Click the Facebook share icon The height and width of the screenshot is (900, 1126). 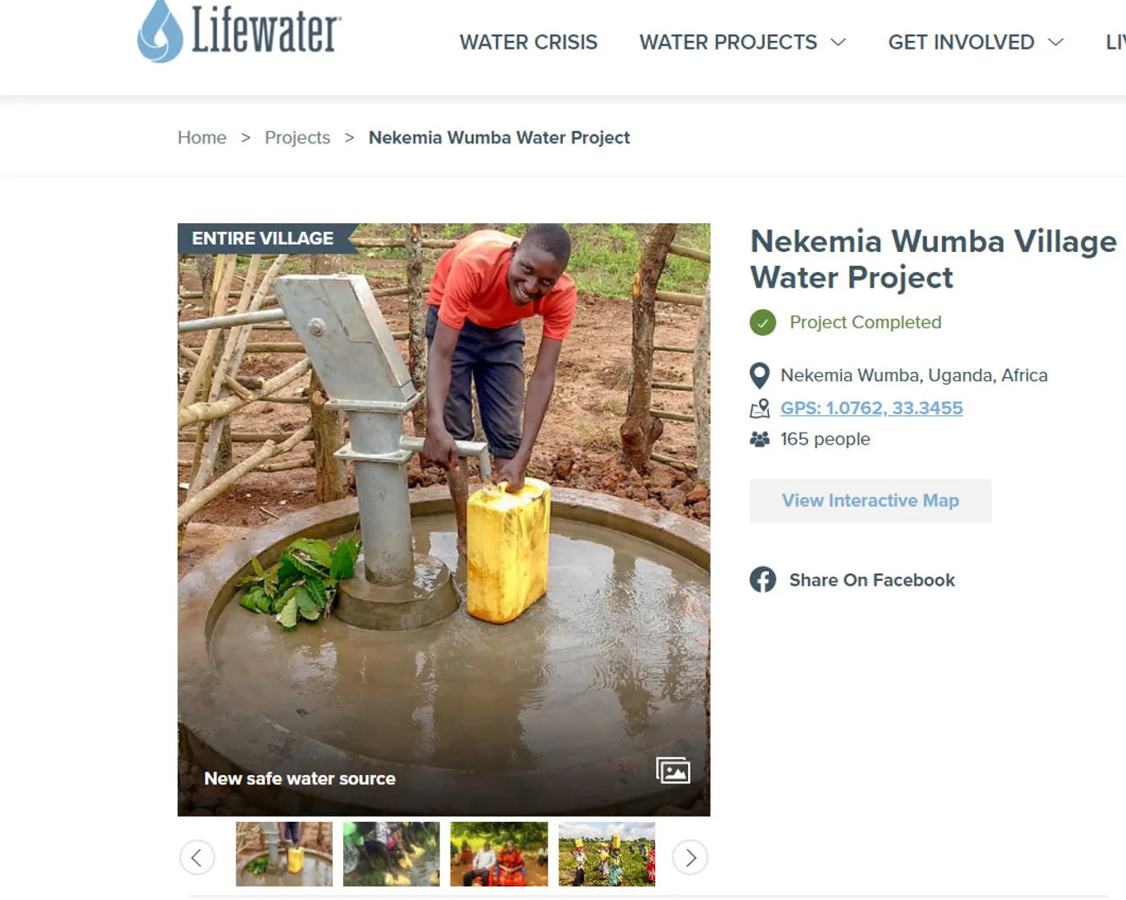tap(763, 579)
